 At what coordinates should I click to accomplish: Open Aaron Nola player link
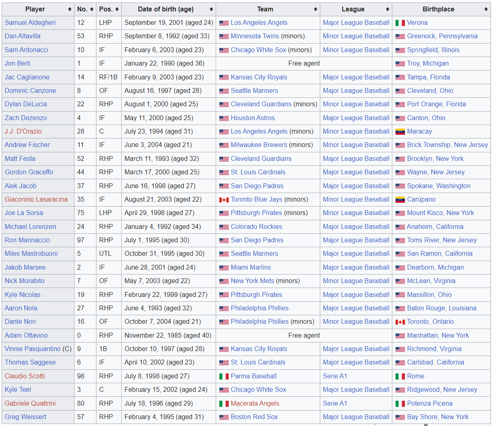tap(21, 308)
